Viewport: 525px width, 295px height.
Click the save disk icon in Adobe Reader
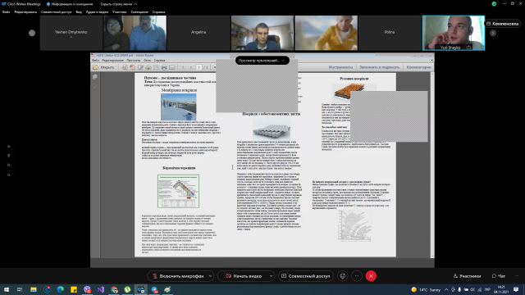(156, 67)
